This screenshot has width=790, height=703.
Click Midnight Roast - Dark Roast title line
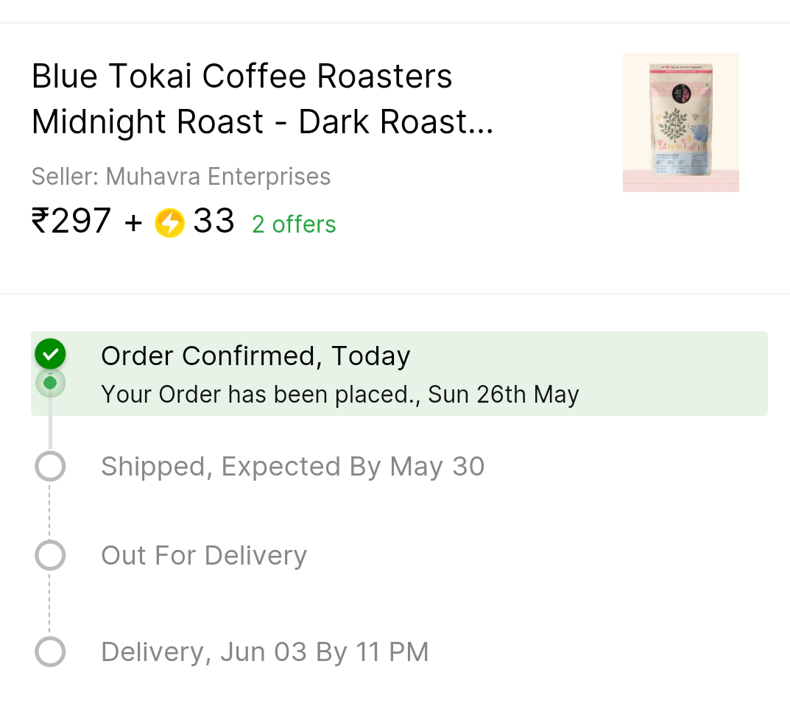pyautogui.click(x=263, y=122)
